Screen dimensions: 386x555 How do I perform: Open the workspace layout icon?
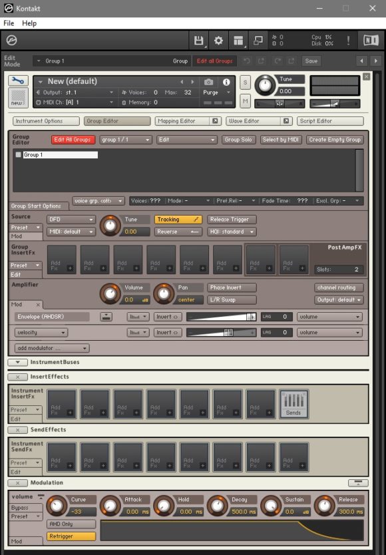click(238, 41)
